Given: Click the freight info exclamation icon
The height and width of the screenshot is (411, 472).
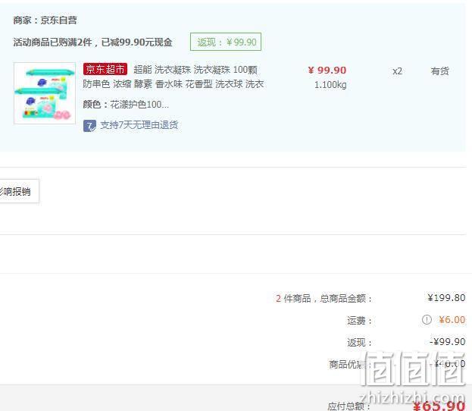Looking at the screenshot, I should click(427, 319).
